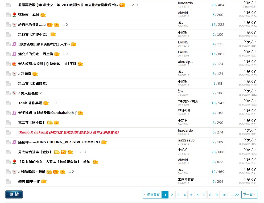Open page 3 of 暑假再放歌 thread
Screen dimensions: 264x203
coord(137,5)
